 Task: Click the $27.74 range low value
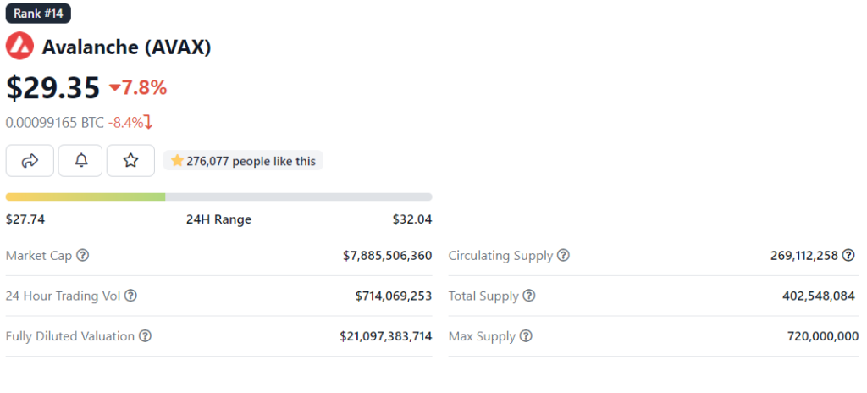[x=25, y=219]
